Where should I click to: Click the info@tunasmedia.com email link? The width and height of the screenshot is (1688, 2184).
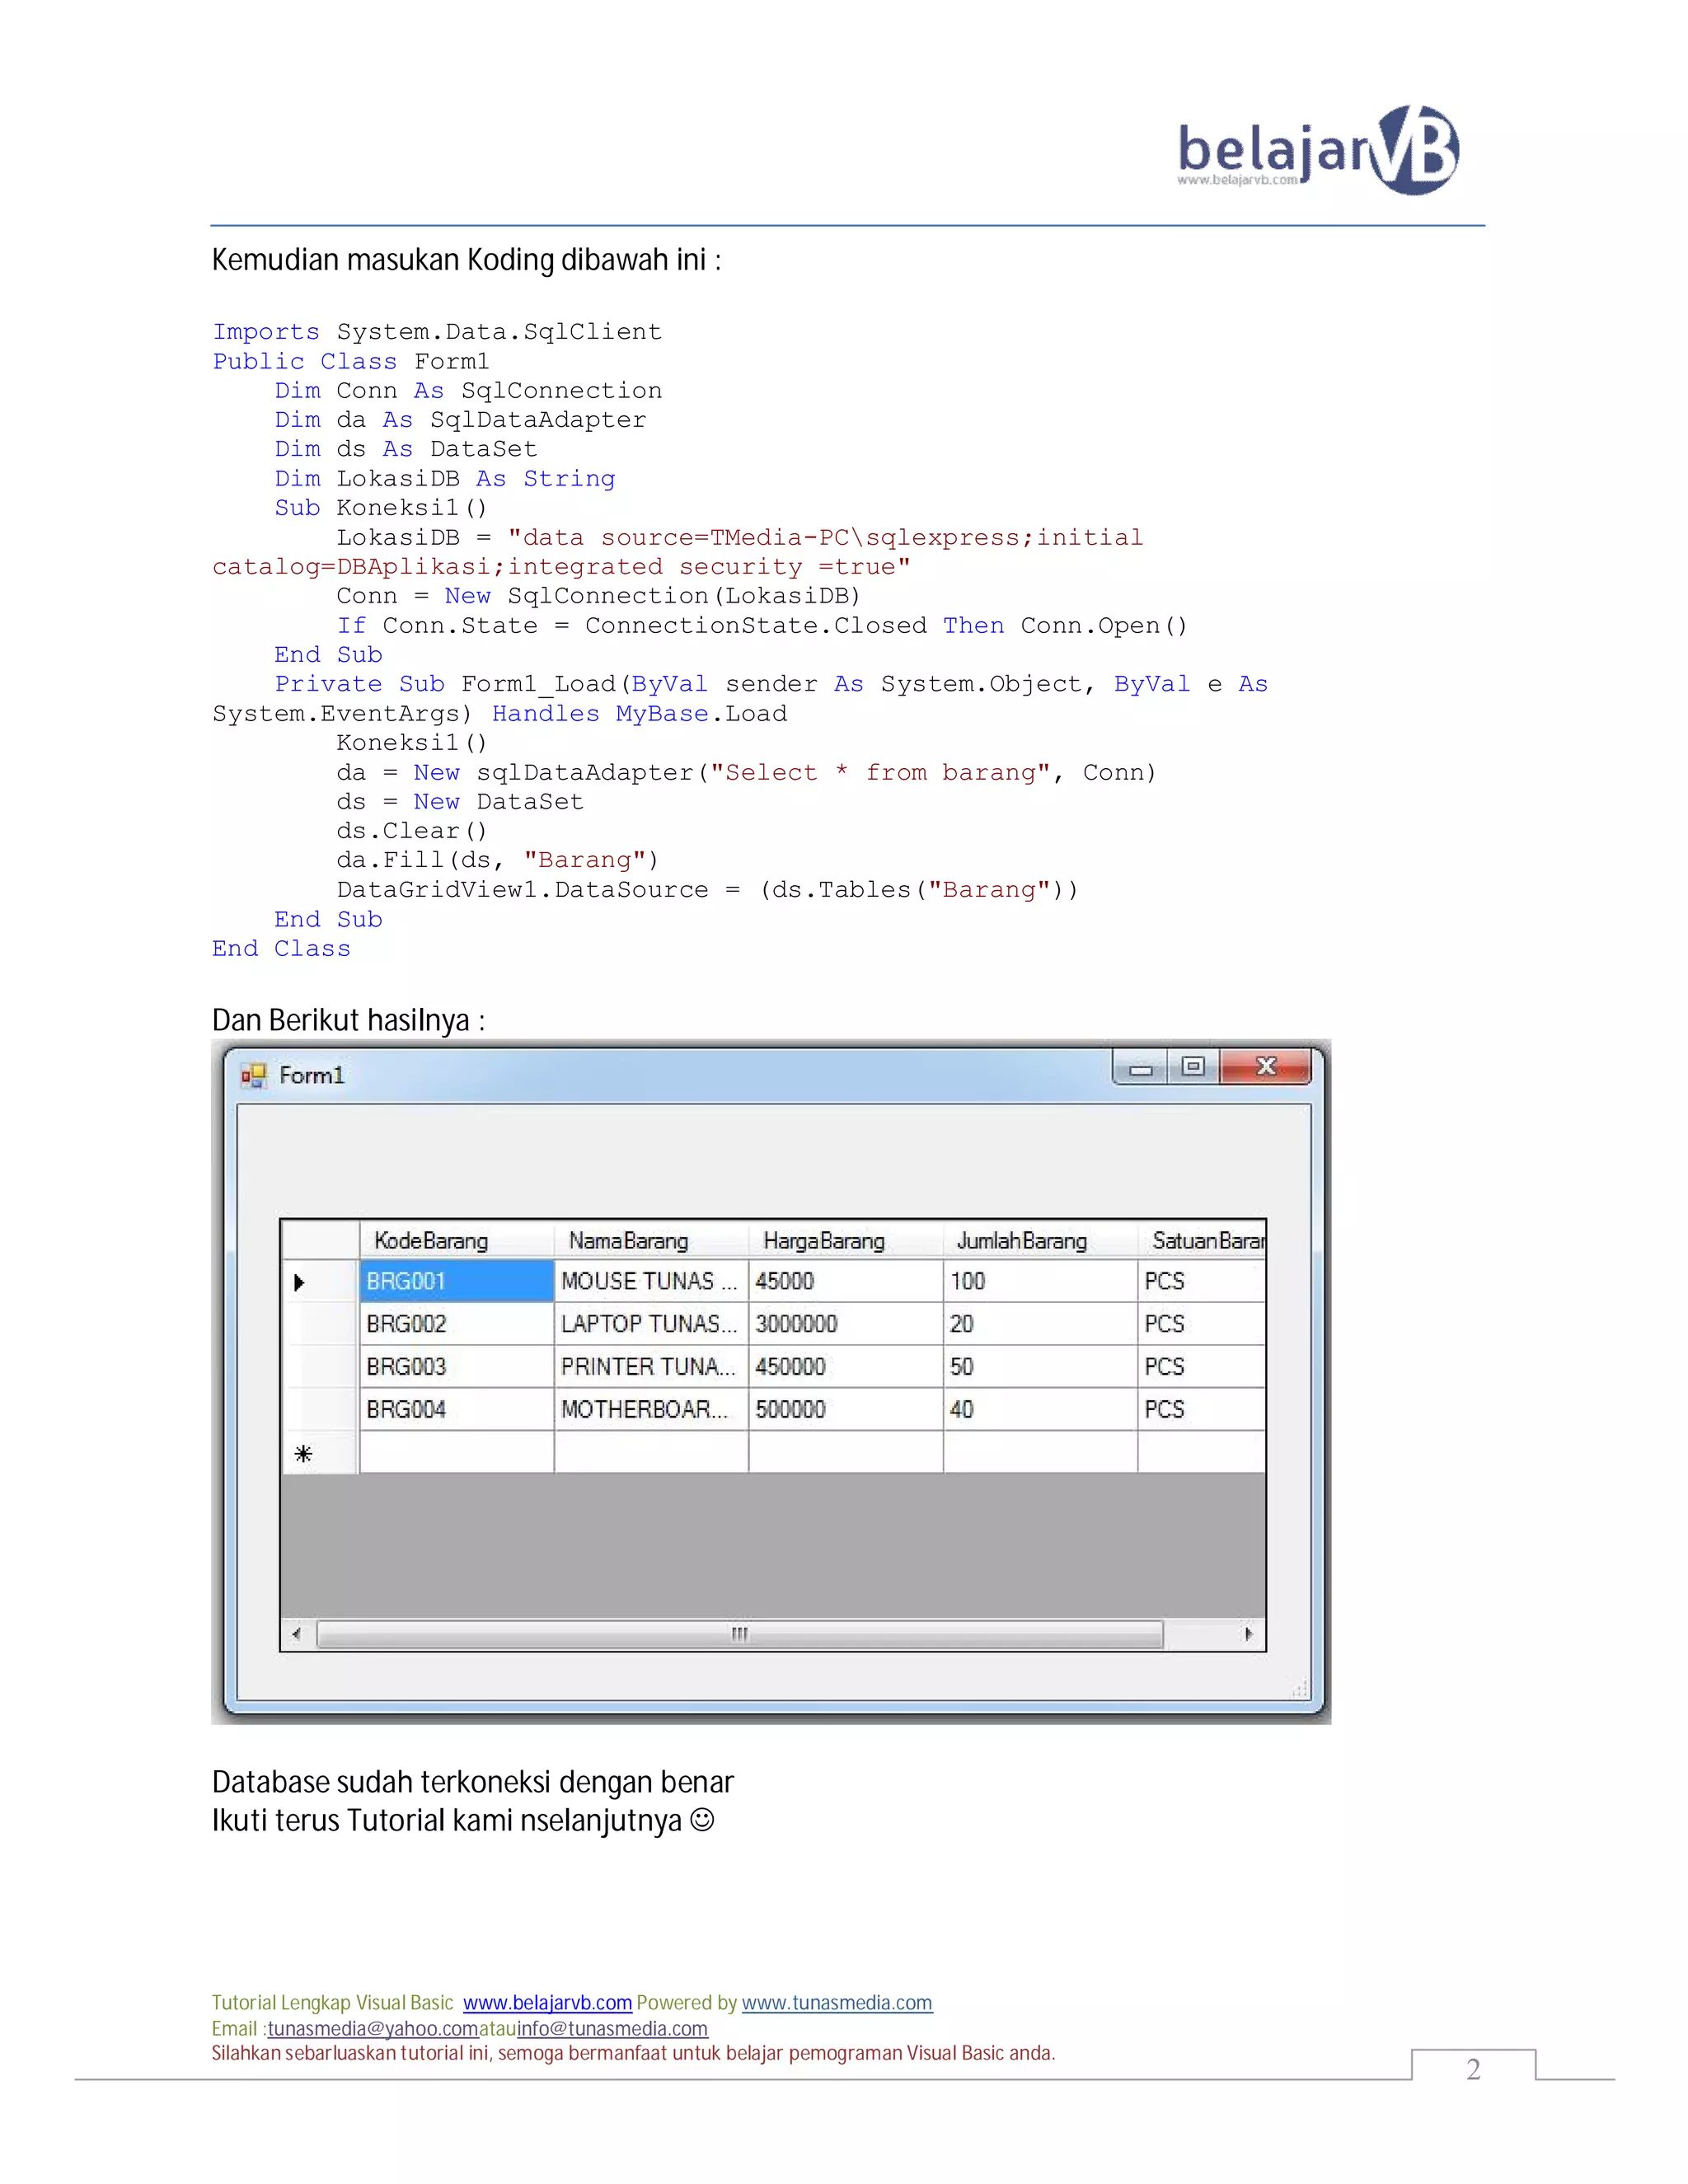[612, 2029]
